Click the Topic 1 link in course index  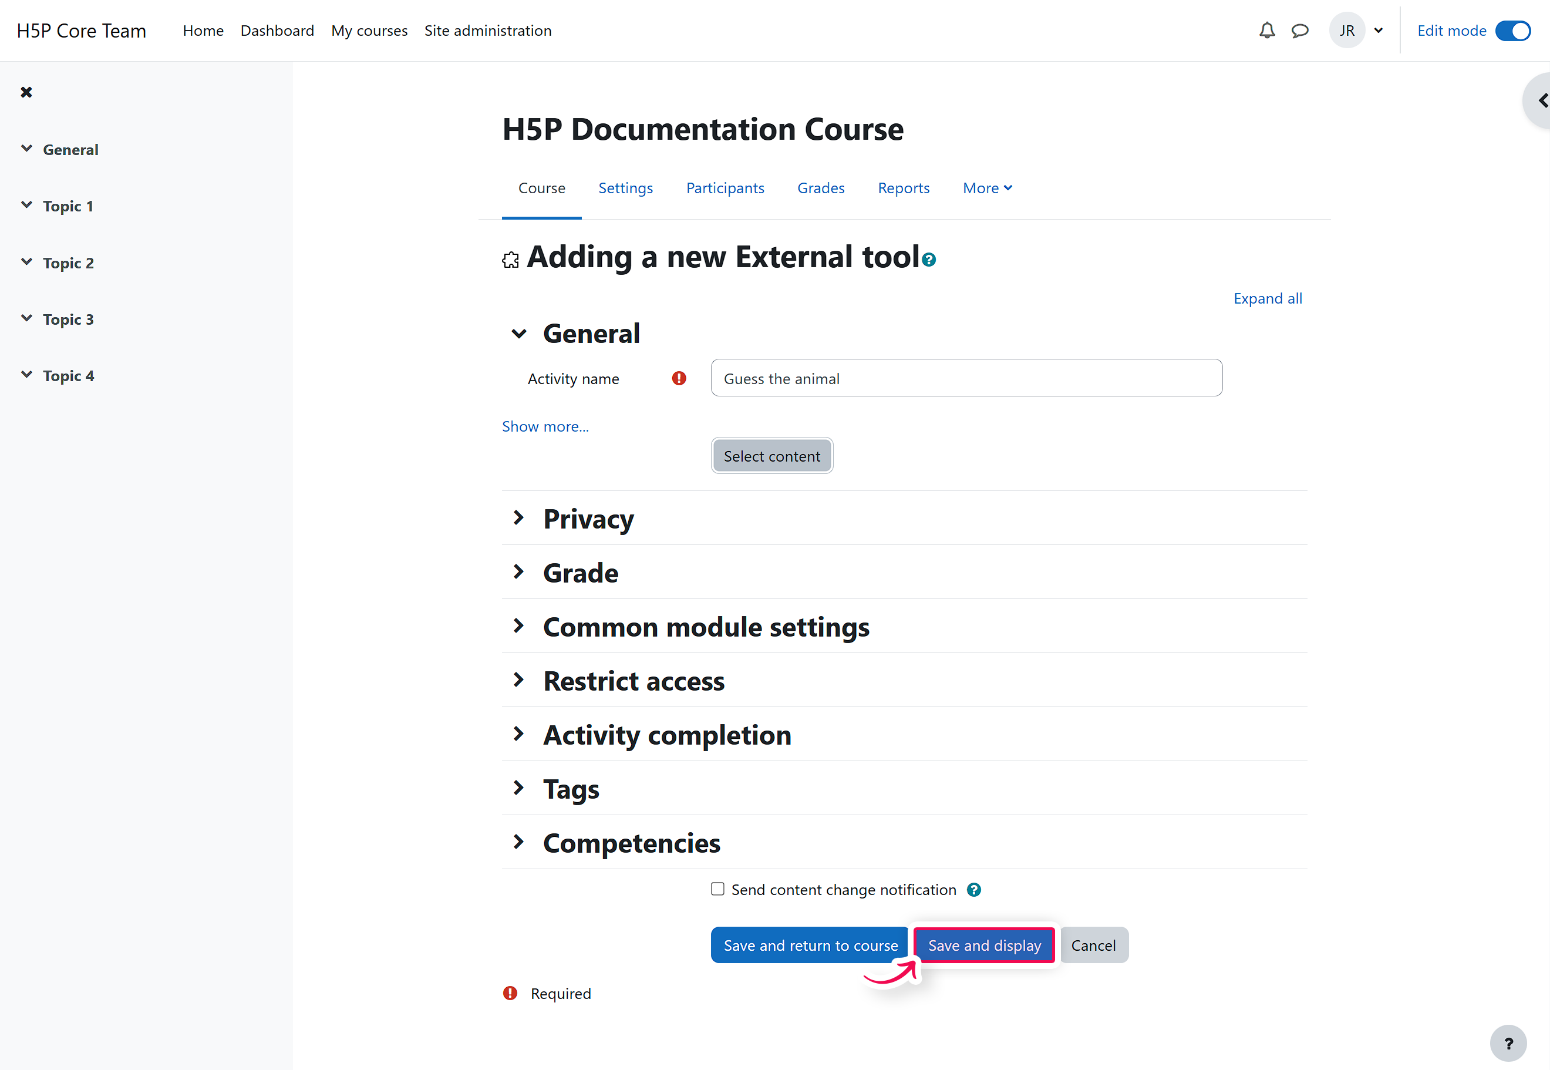[x=68, y=206]
